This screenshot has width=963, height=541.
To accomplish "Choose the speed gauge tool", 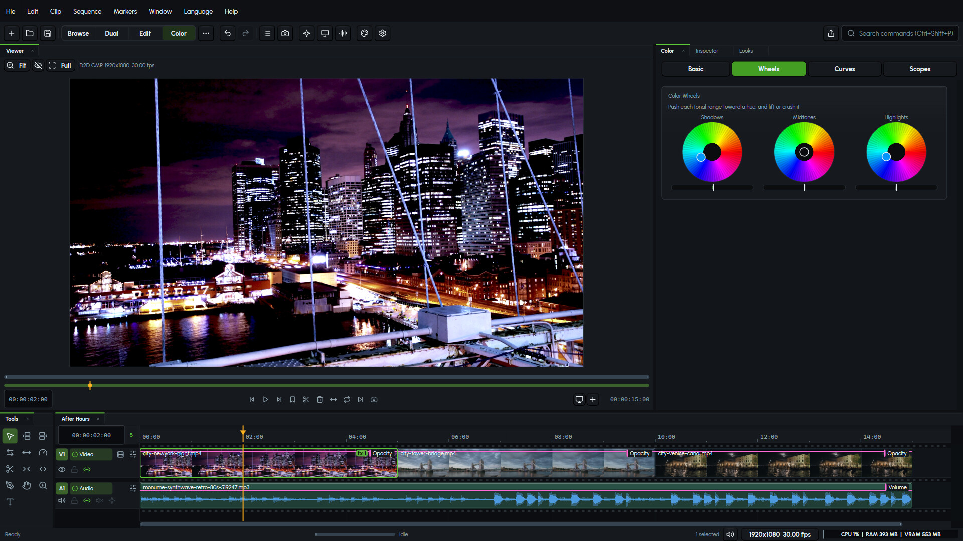I will pyautogui.click(x=43, y=453).
